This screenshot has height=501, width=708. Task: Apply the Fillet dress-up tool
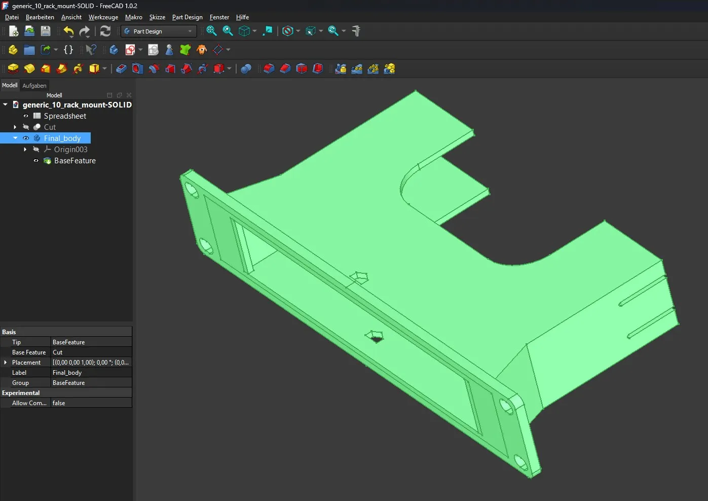(x=269, y=68)
